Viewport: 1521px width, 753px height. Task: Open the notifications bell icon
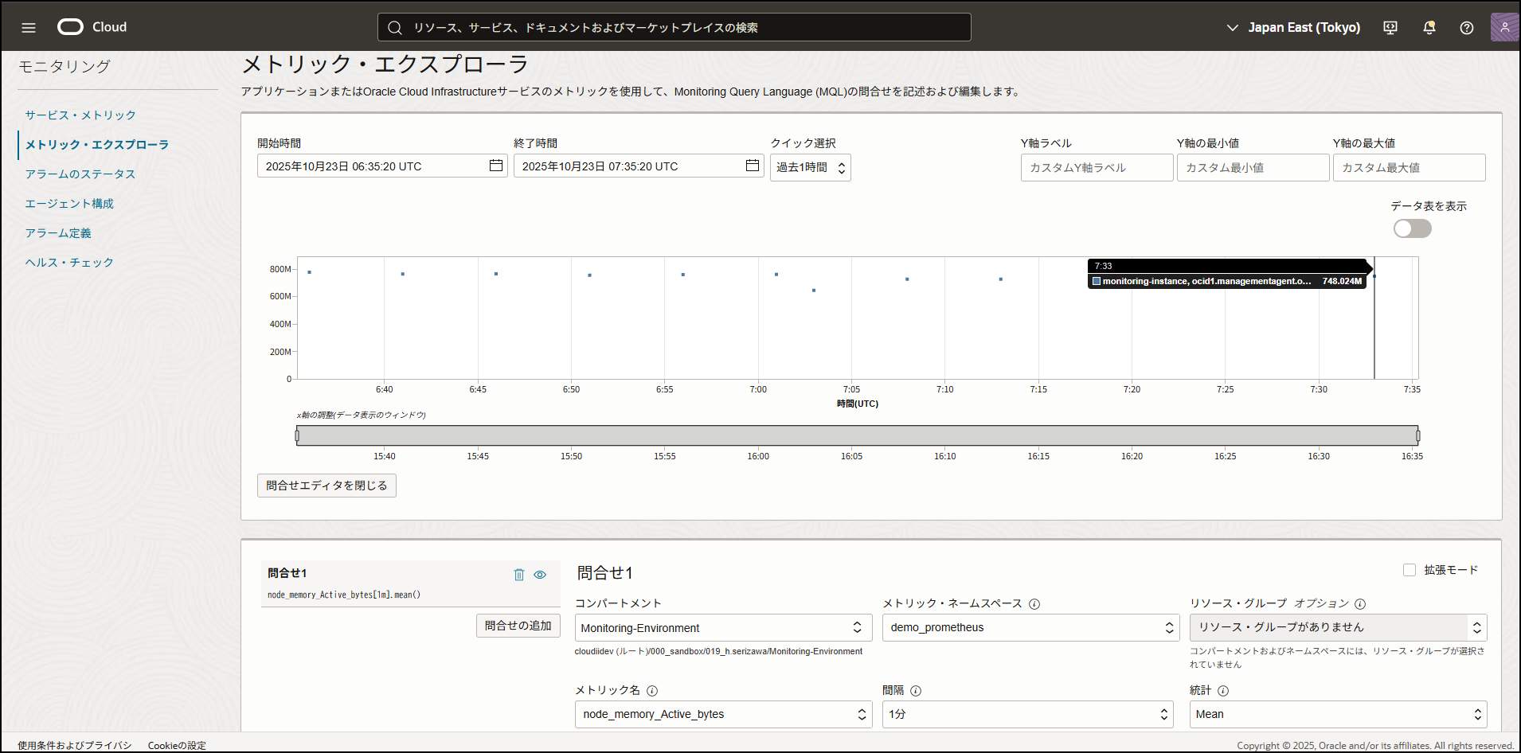click(x=1429, y=28)
